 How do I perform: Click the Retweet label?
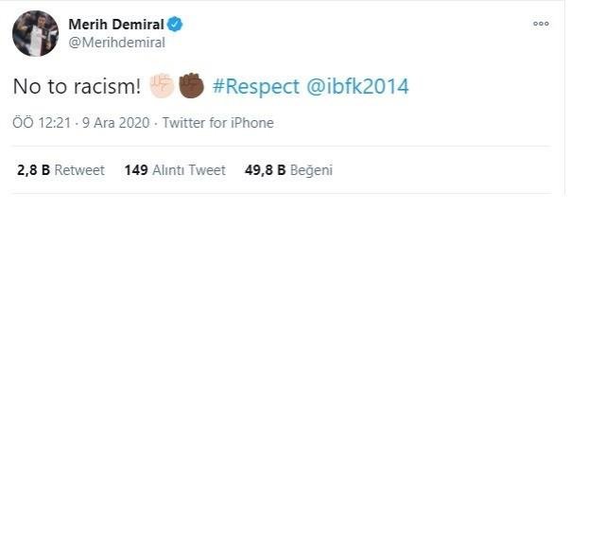(x=79, y=170)
